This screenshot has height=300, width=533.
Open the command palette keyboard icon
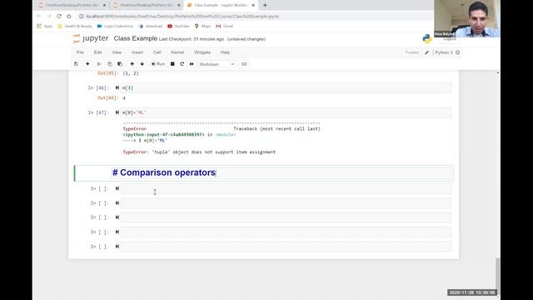point(244,64)
